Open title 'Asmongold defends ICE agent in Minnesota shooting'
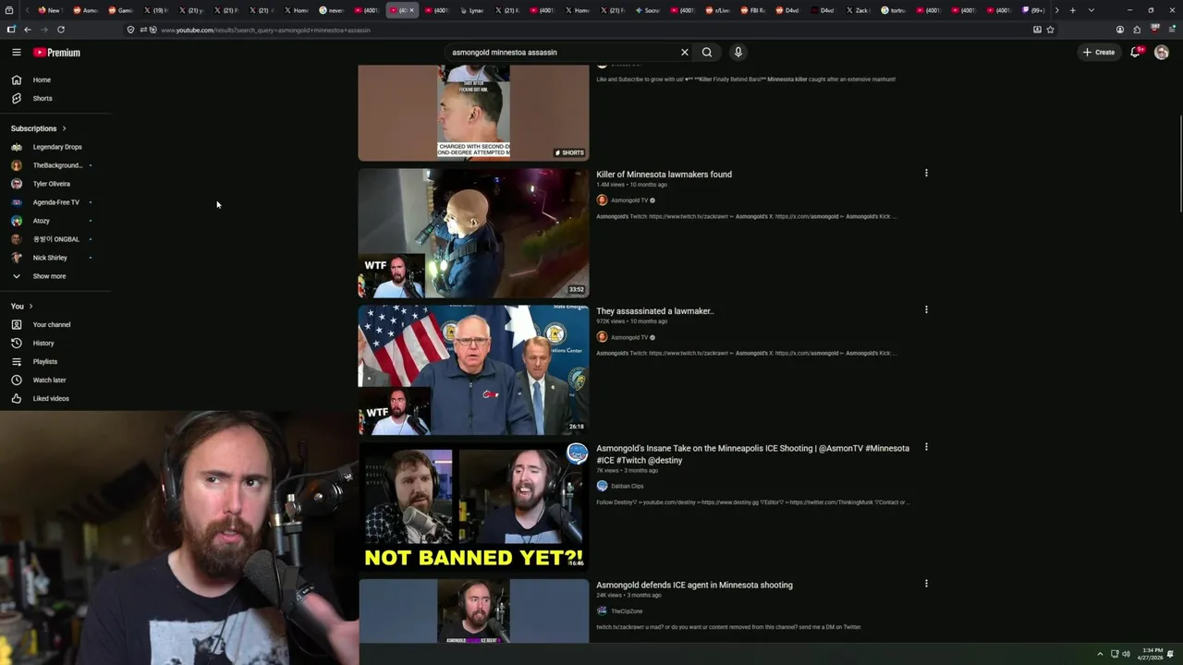 [694, 585]
